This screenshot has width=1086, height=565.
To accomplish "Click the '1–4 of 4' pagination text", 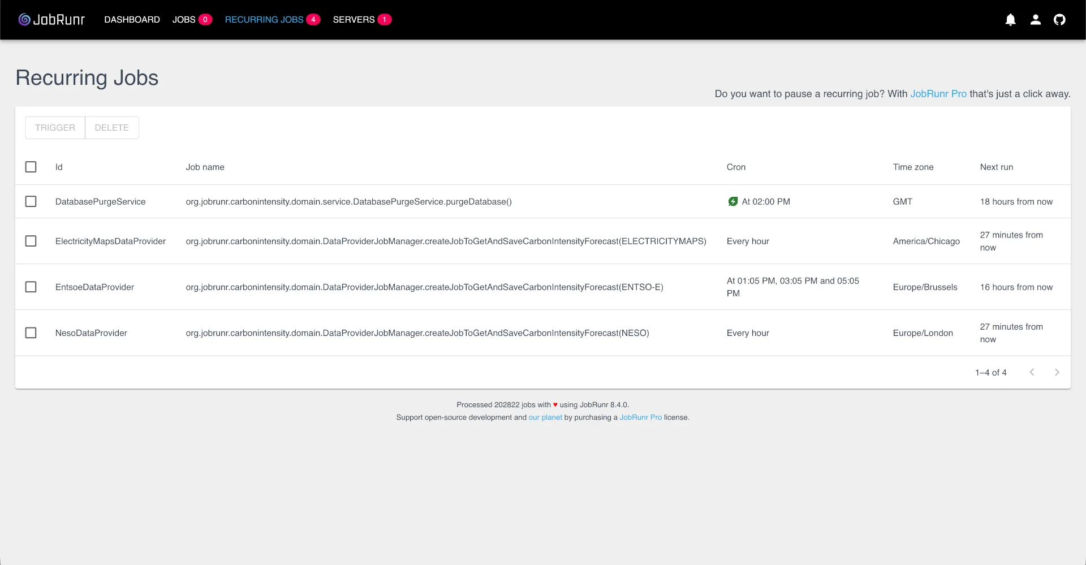I will (990, 372).
